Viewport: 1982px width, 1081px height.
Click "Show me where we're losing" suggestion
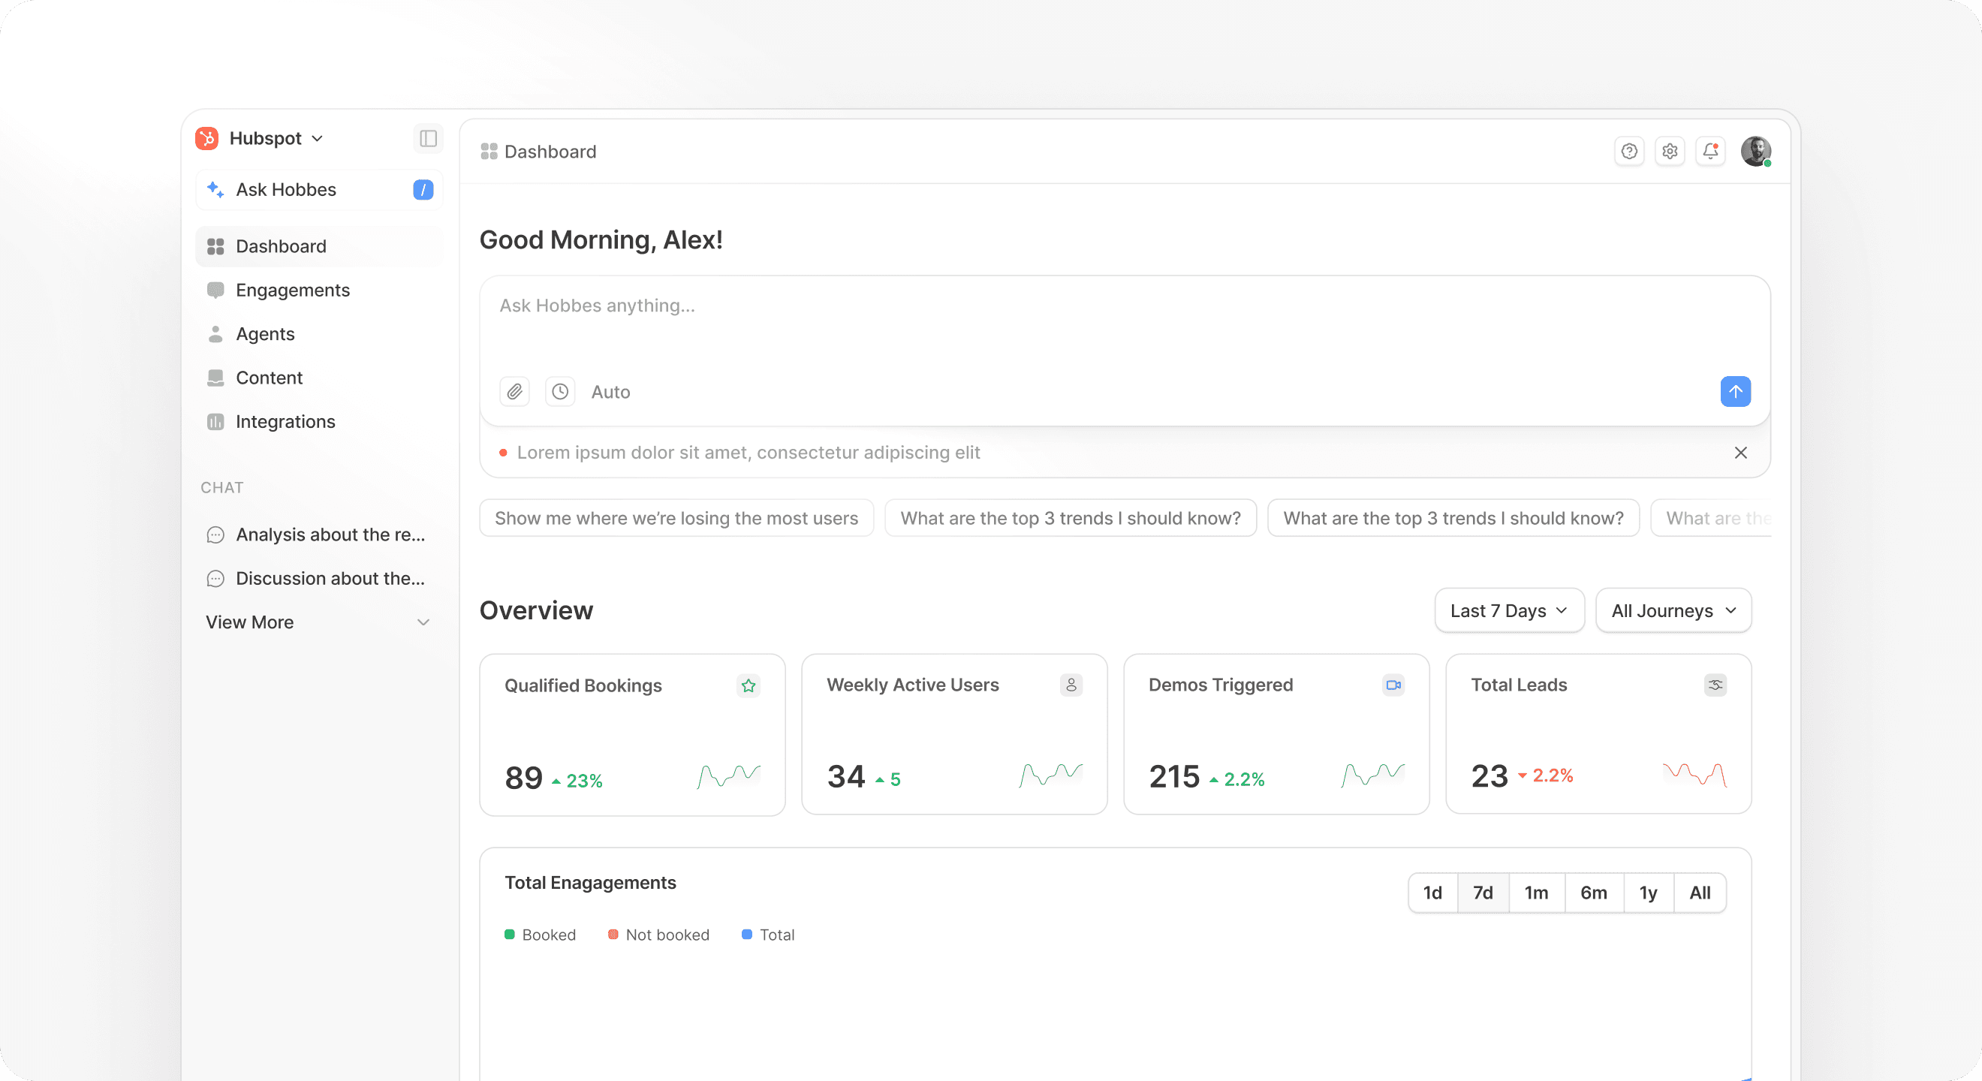coord(676,519)
